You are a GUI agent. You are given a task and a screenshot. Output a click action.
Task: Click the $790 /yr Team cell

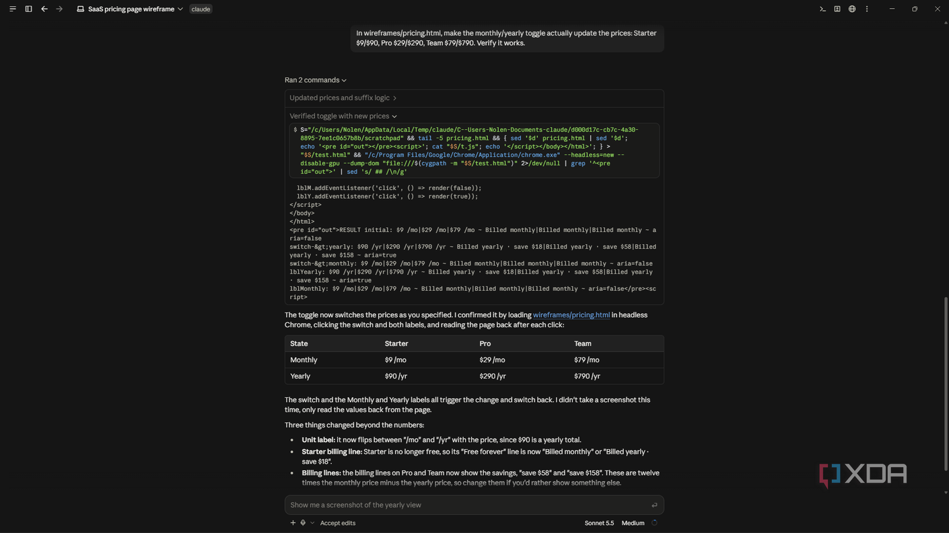(x=587, y=376)
